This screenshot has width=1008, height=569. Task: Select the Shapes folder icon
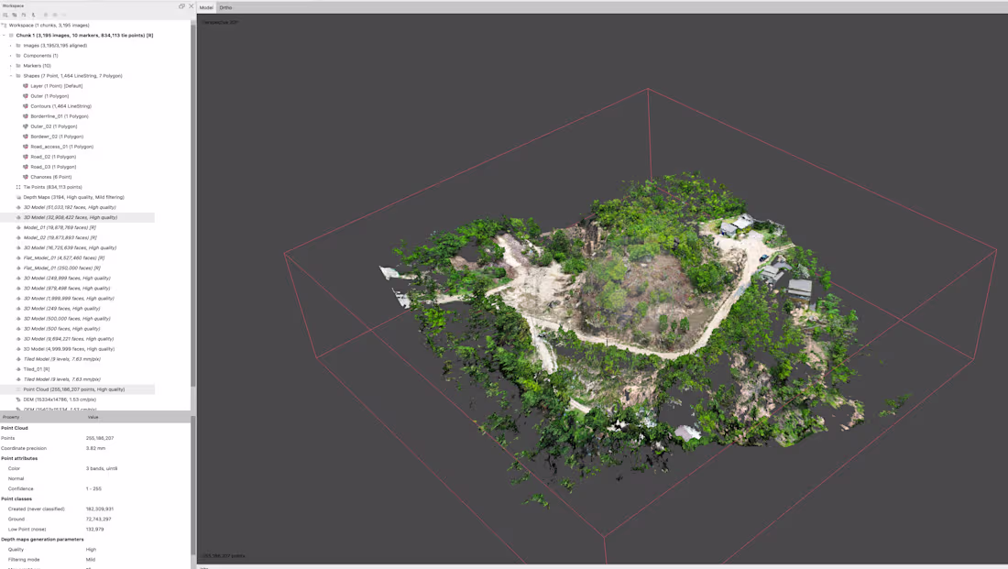click(18, 76)
